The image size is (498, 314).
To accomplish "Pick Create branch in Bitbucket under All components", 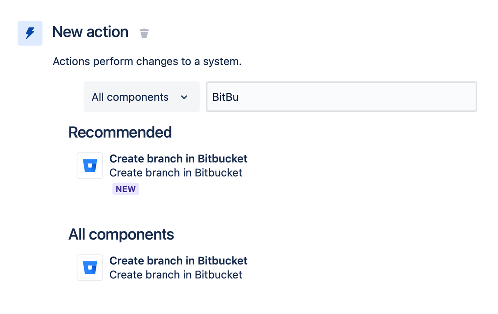I will 178,261.
